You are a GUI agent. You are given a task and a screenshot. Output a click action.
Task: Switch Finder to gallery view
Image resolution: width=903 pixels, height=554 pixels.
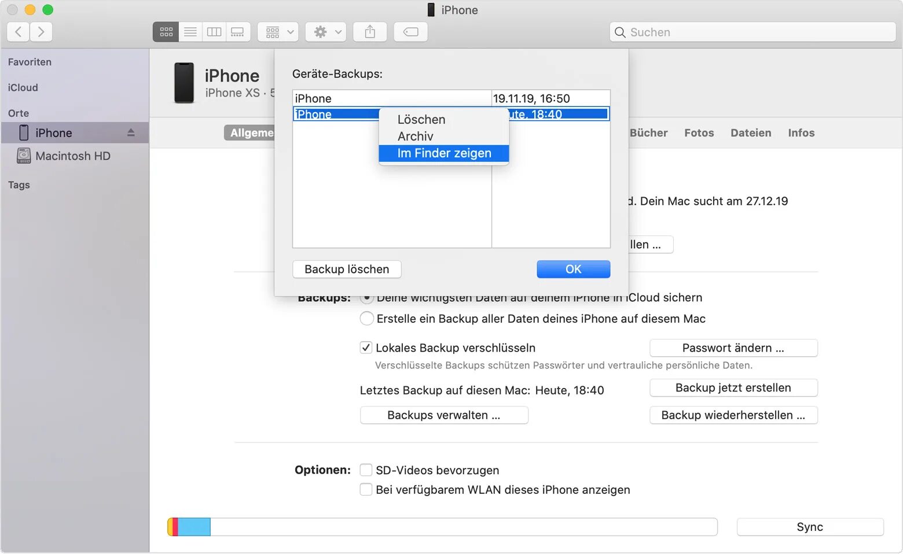click(x=238, y=32)
